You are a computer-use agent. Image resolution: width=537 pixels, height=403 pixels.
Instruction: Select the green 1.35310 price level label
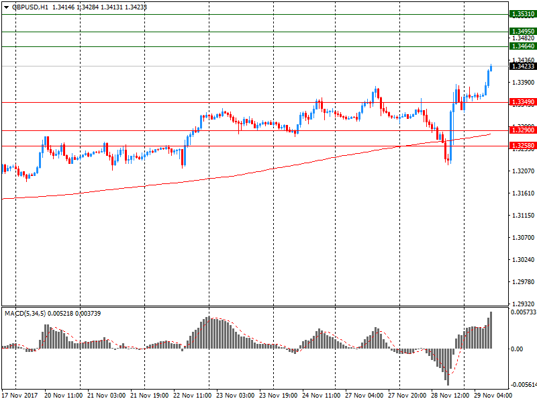(523, 14)
